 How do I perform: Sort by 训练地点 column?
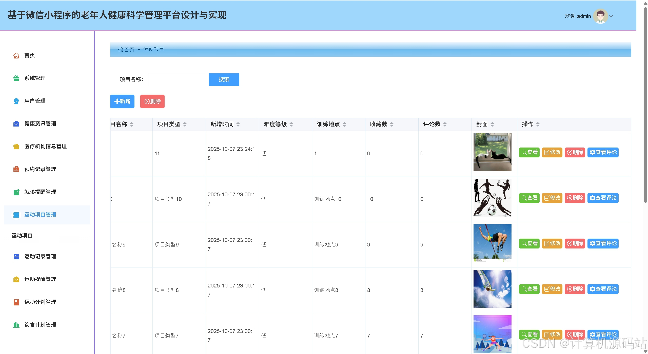344,124
